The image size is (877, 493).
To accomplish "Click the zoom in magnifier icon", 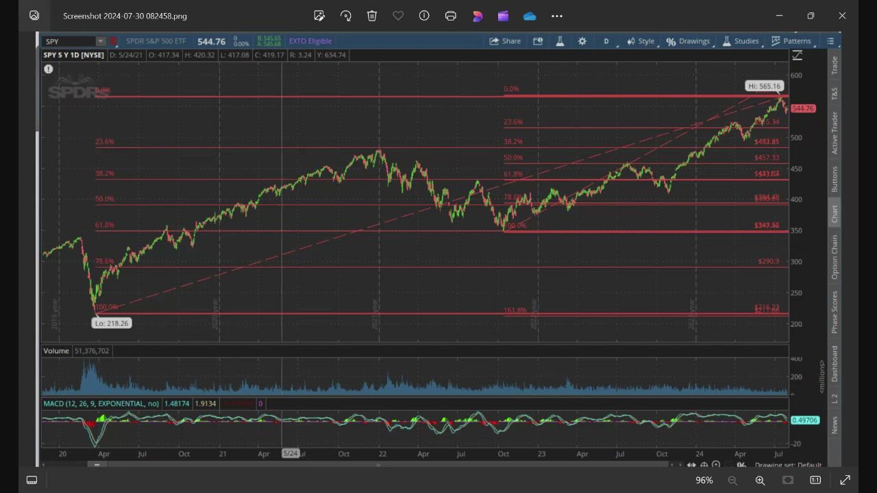I will pyautogui.click(x=760, y=481).
